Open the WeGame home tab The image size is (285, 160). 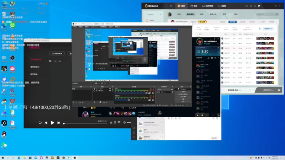(181, 6)
